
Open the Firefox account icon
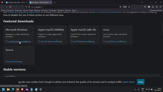pos(149,7)
